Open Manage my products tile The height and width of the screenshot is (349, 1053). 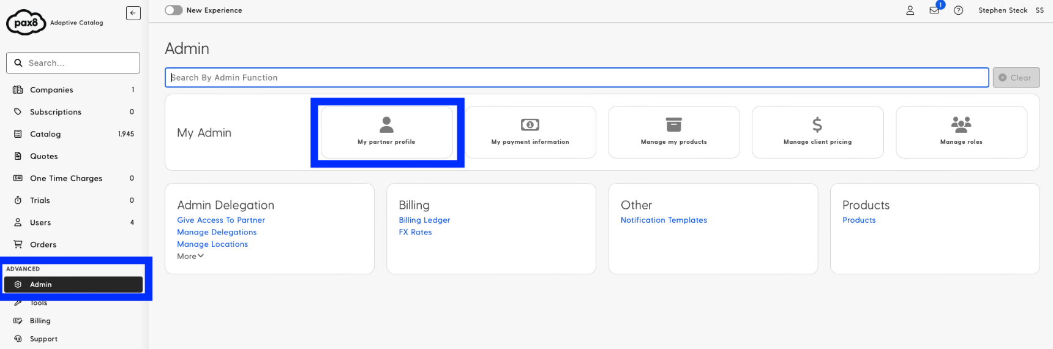point(674,132)
